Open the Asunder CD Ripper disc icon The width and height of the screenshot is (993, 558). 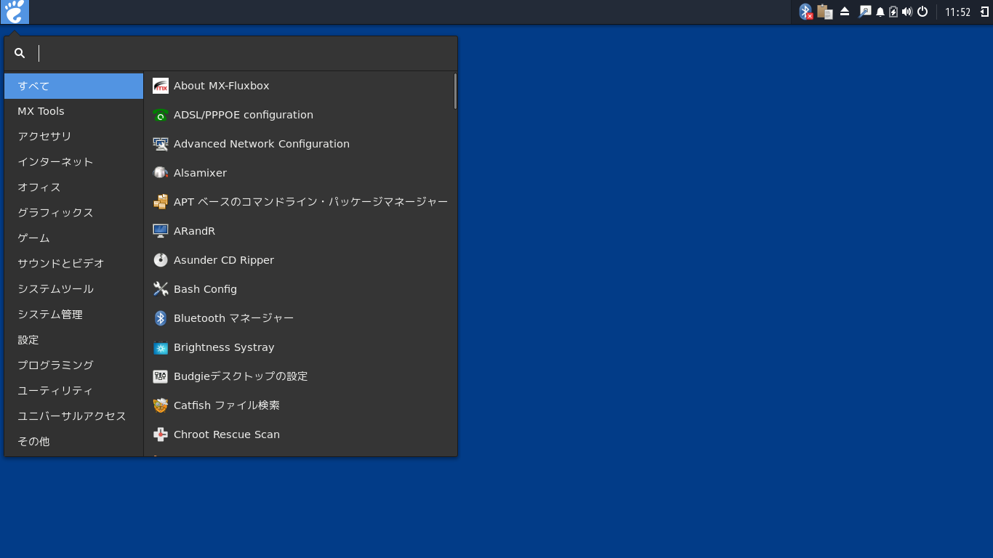point(161,260)
